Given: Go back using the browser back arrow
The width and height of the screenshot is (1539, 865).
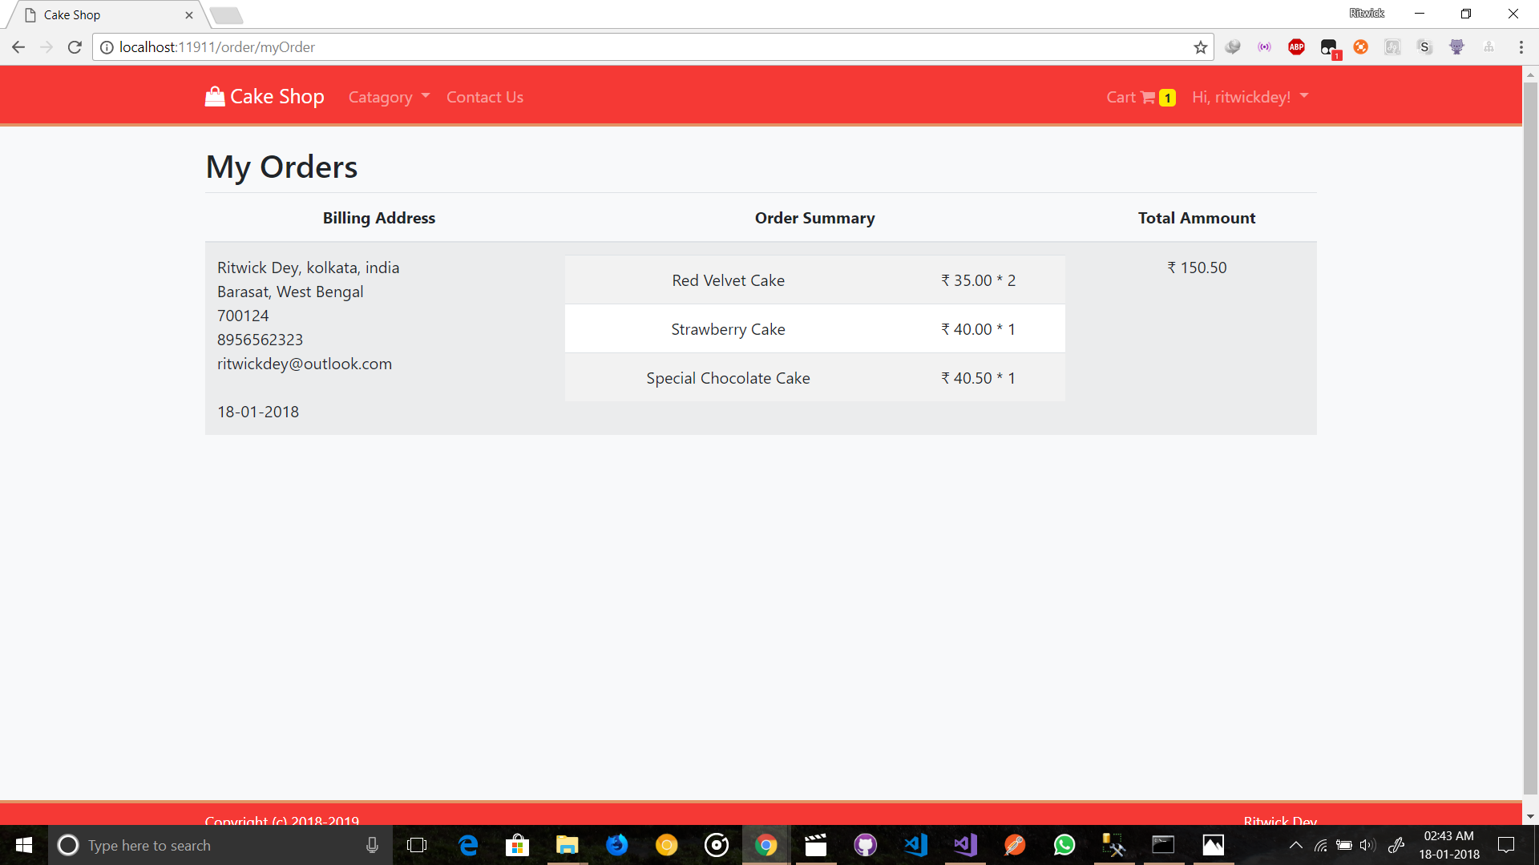Looking at the screenshot, I should (x=18, y=47).
